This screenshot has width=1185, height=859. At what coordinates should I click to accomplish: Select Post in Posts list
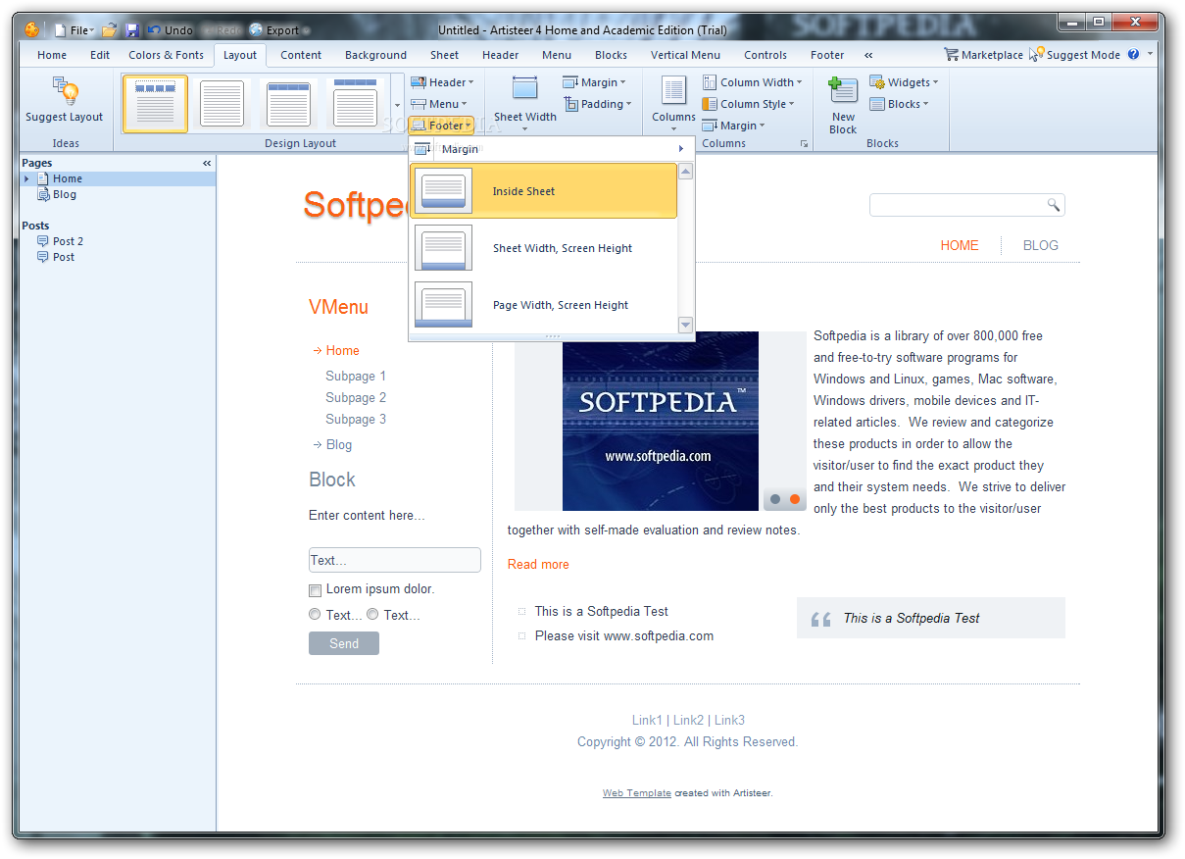point(64,257)
